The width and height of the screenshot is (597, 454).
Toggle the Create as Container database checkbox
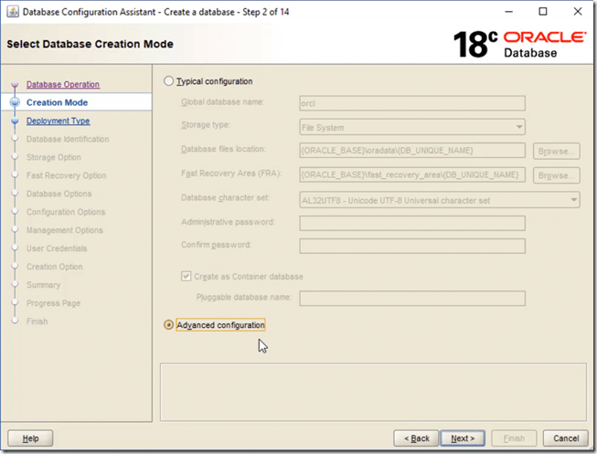pos(187,277)
